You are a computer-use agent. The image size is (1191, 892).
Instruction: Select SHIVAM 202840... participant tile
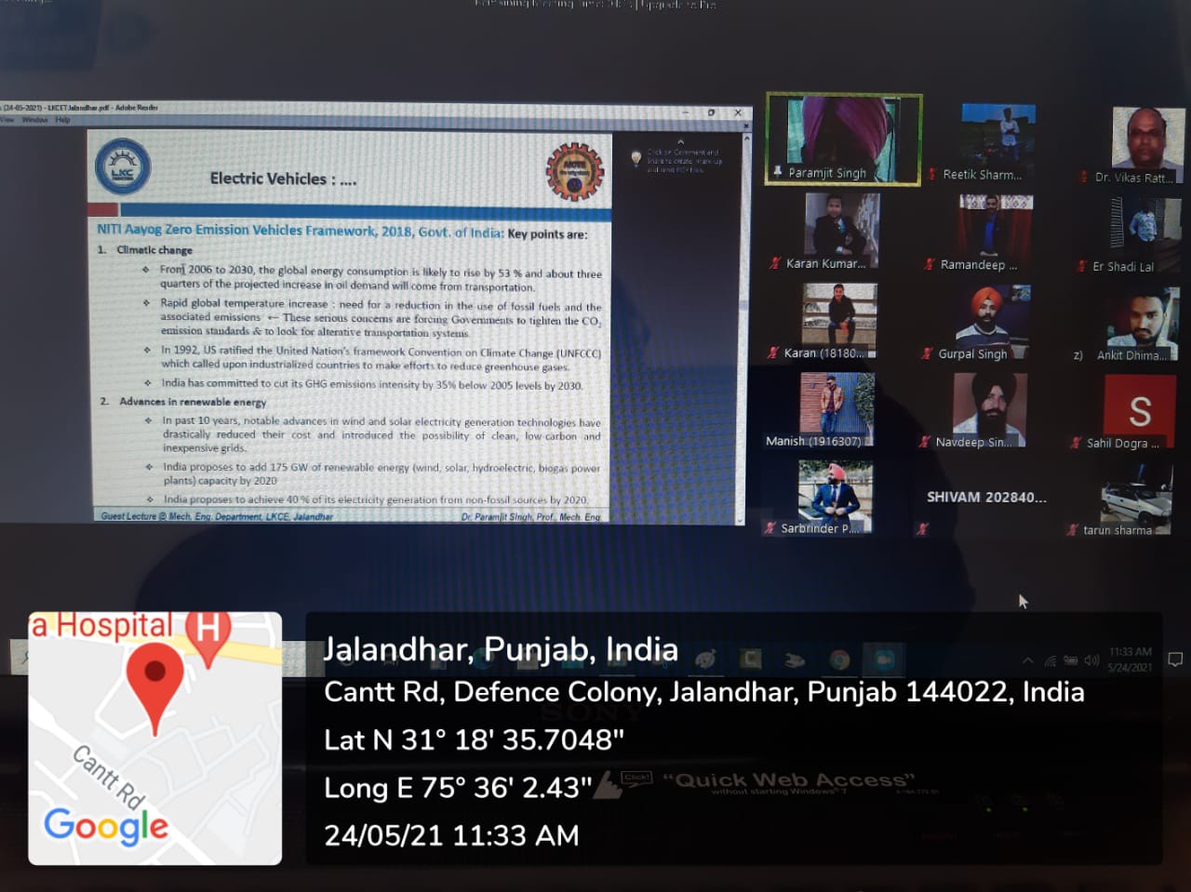984,498
